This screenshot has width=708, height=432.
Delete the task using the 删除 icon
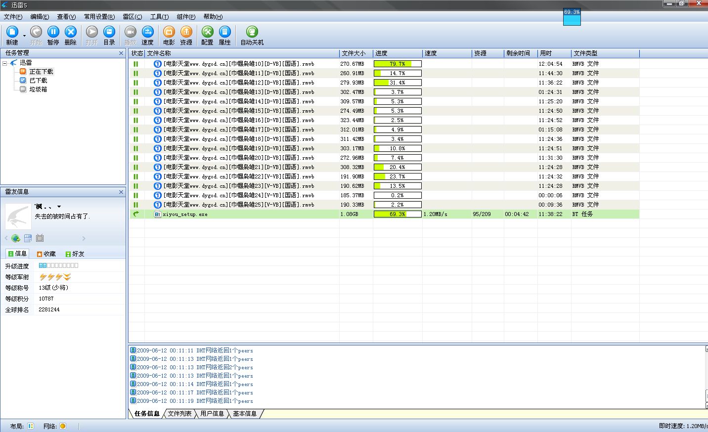71,32
